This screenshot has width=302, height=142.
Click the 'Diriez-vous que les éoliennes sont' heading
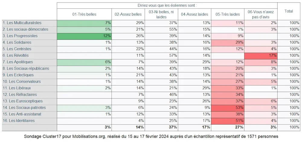(x=167, y=5)
